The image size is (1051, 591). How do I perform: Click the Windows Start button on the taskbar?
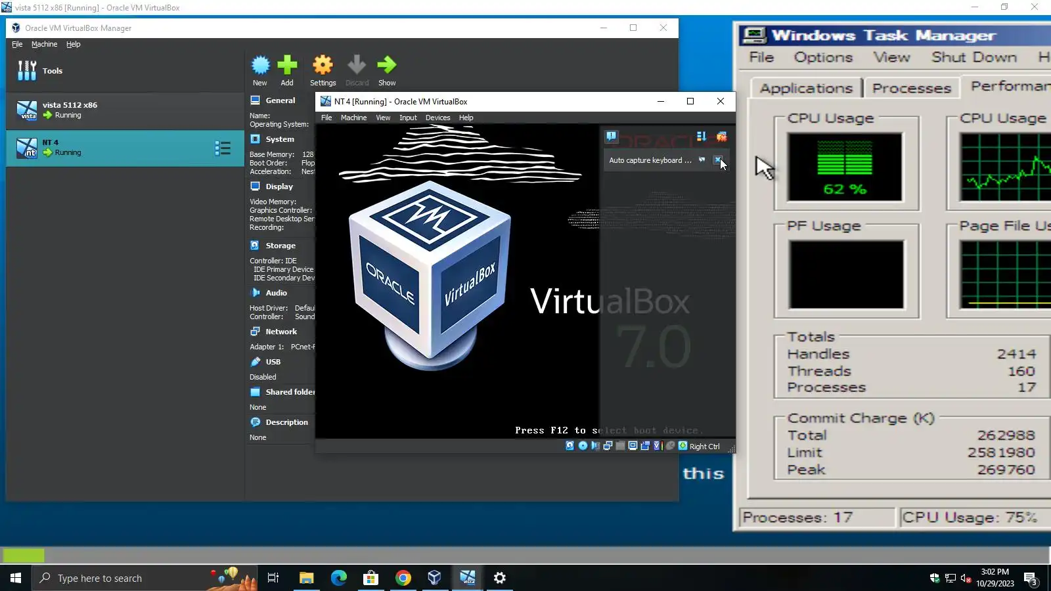16,578
